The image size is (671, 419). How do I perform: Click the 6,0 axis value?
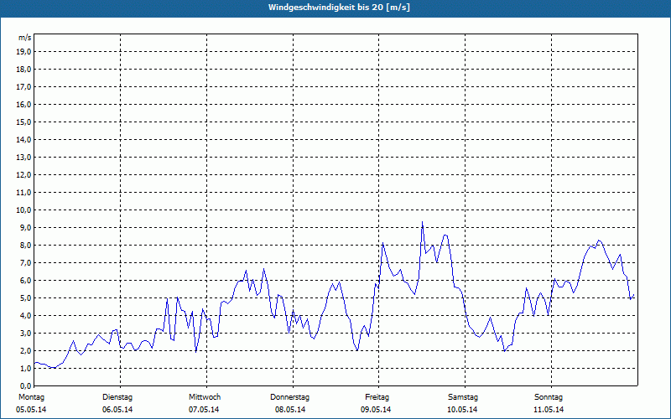[x=26, y=281]
